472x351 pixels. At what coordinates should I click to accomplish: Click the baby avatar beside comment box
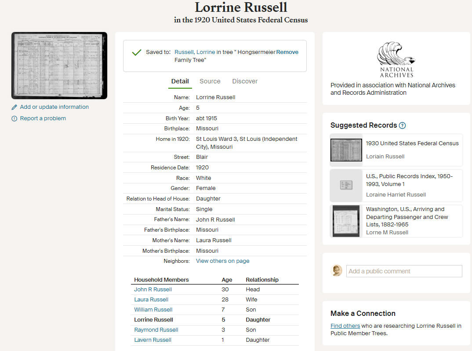pos(336,271)
